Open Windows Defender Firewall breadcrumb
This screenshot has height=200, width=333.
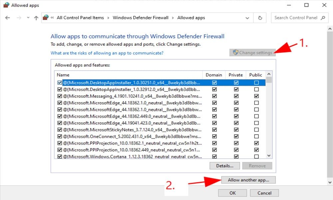point(141,18)
